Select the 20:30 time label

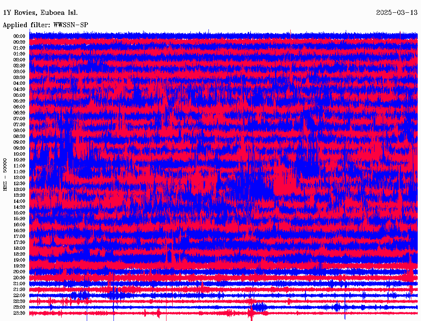19,278
